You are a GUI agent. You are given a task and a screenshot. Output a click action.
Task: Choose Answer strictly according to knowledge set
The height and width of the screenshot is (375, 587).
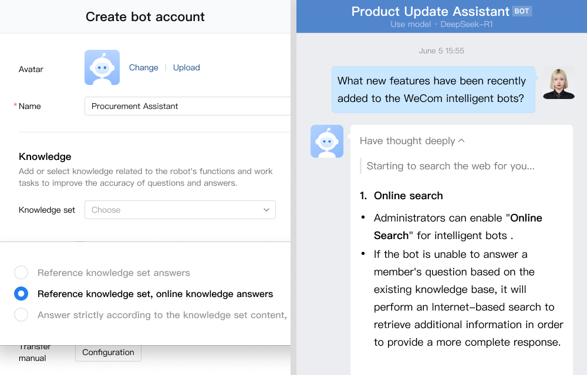point(21,315)
